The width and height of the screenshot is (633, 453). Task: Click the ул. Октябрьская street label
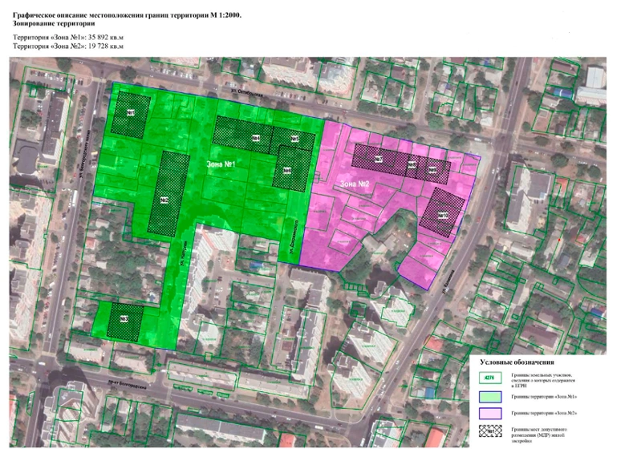(245, 92)
